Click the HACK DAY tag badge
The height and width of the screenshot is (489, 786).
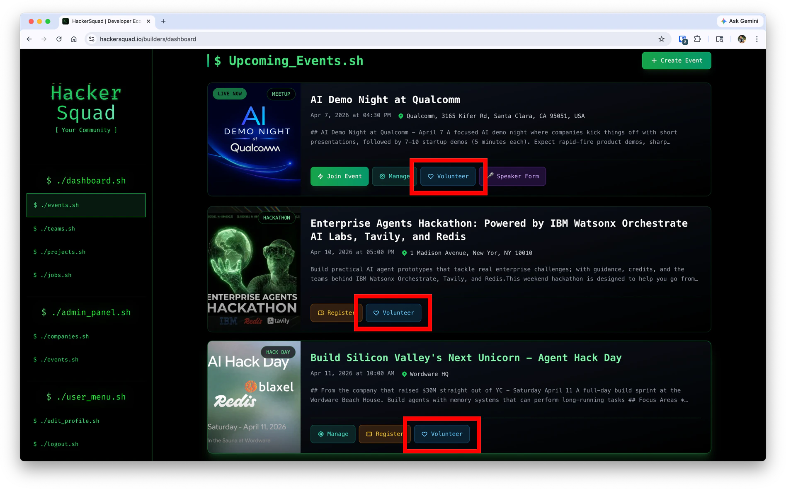[x=278, y=352]
